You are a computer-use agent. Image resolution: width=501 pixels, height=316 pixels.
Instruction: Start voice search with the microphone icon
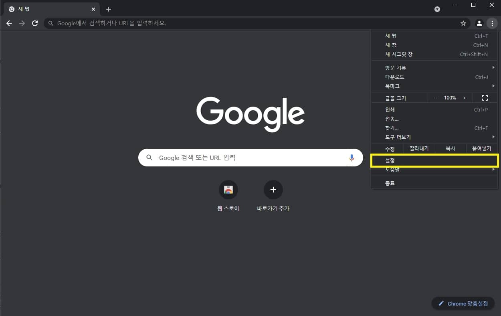(352, 158)
